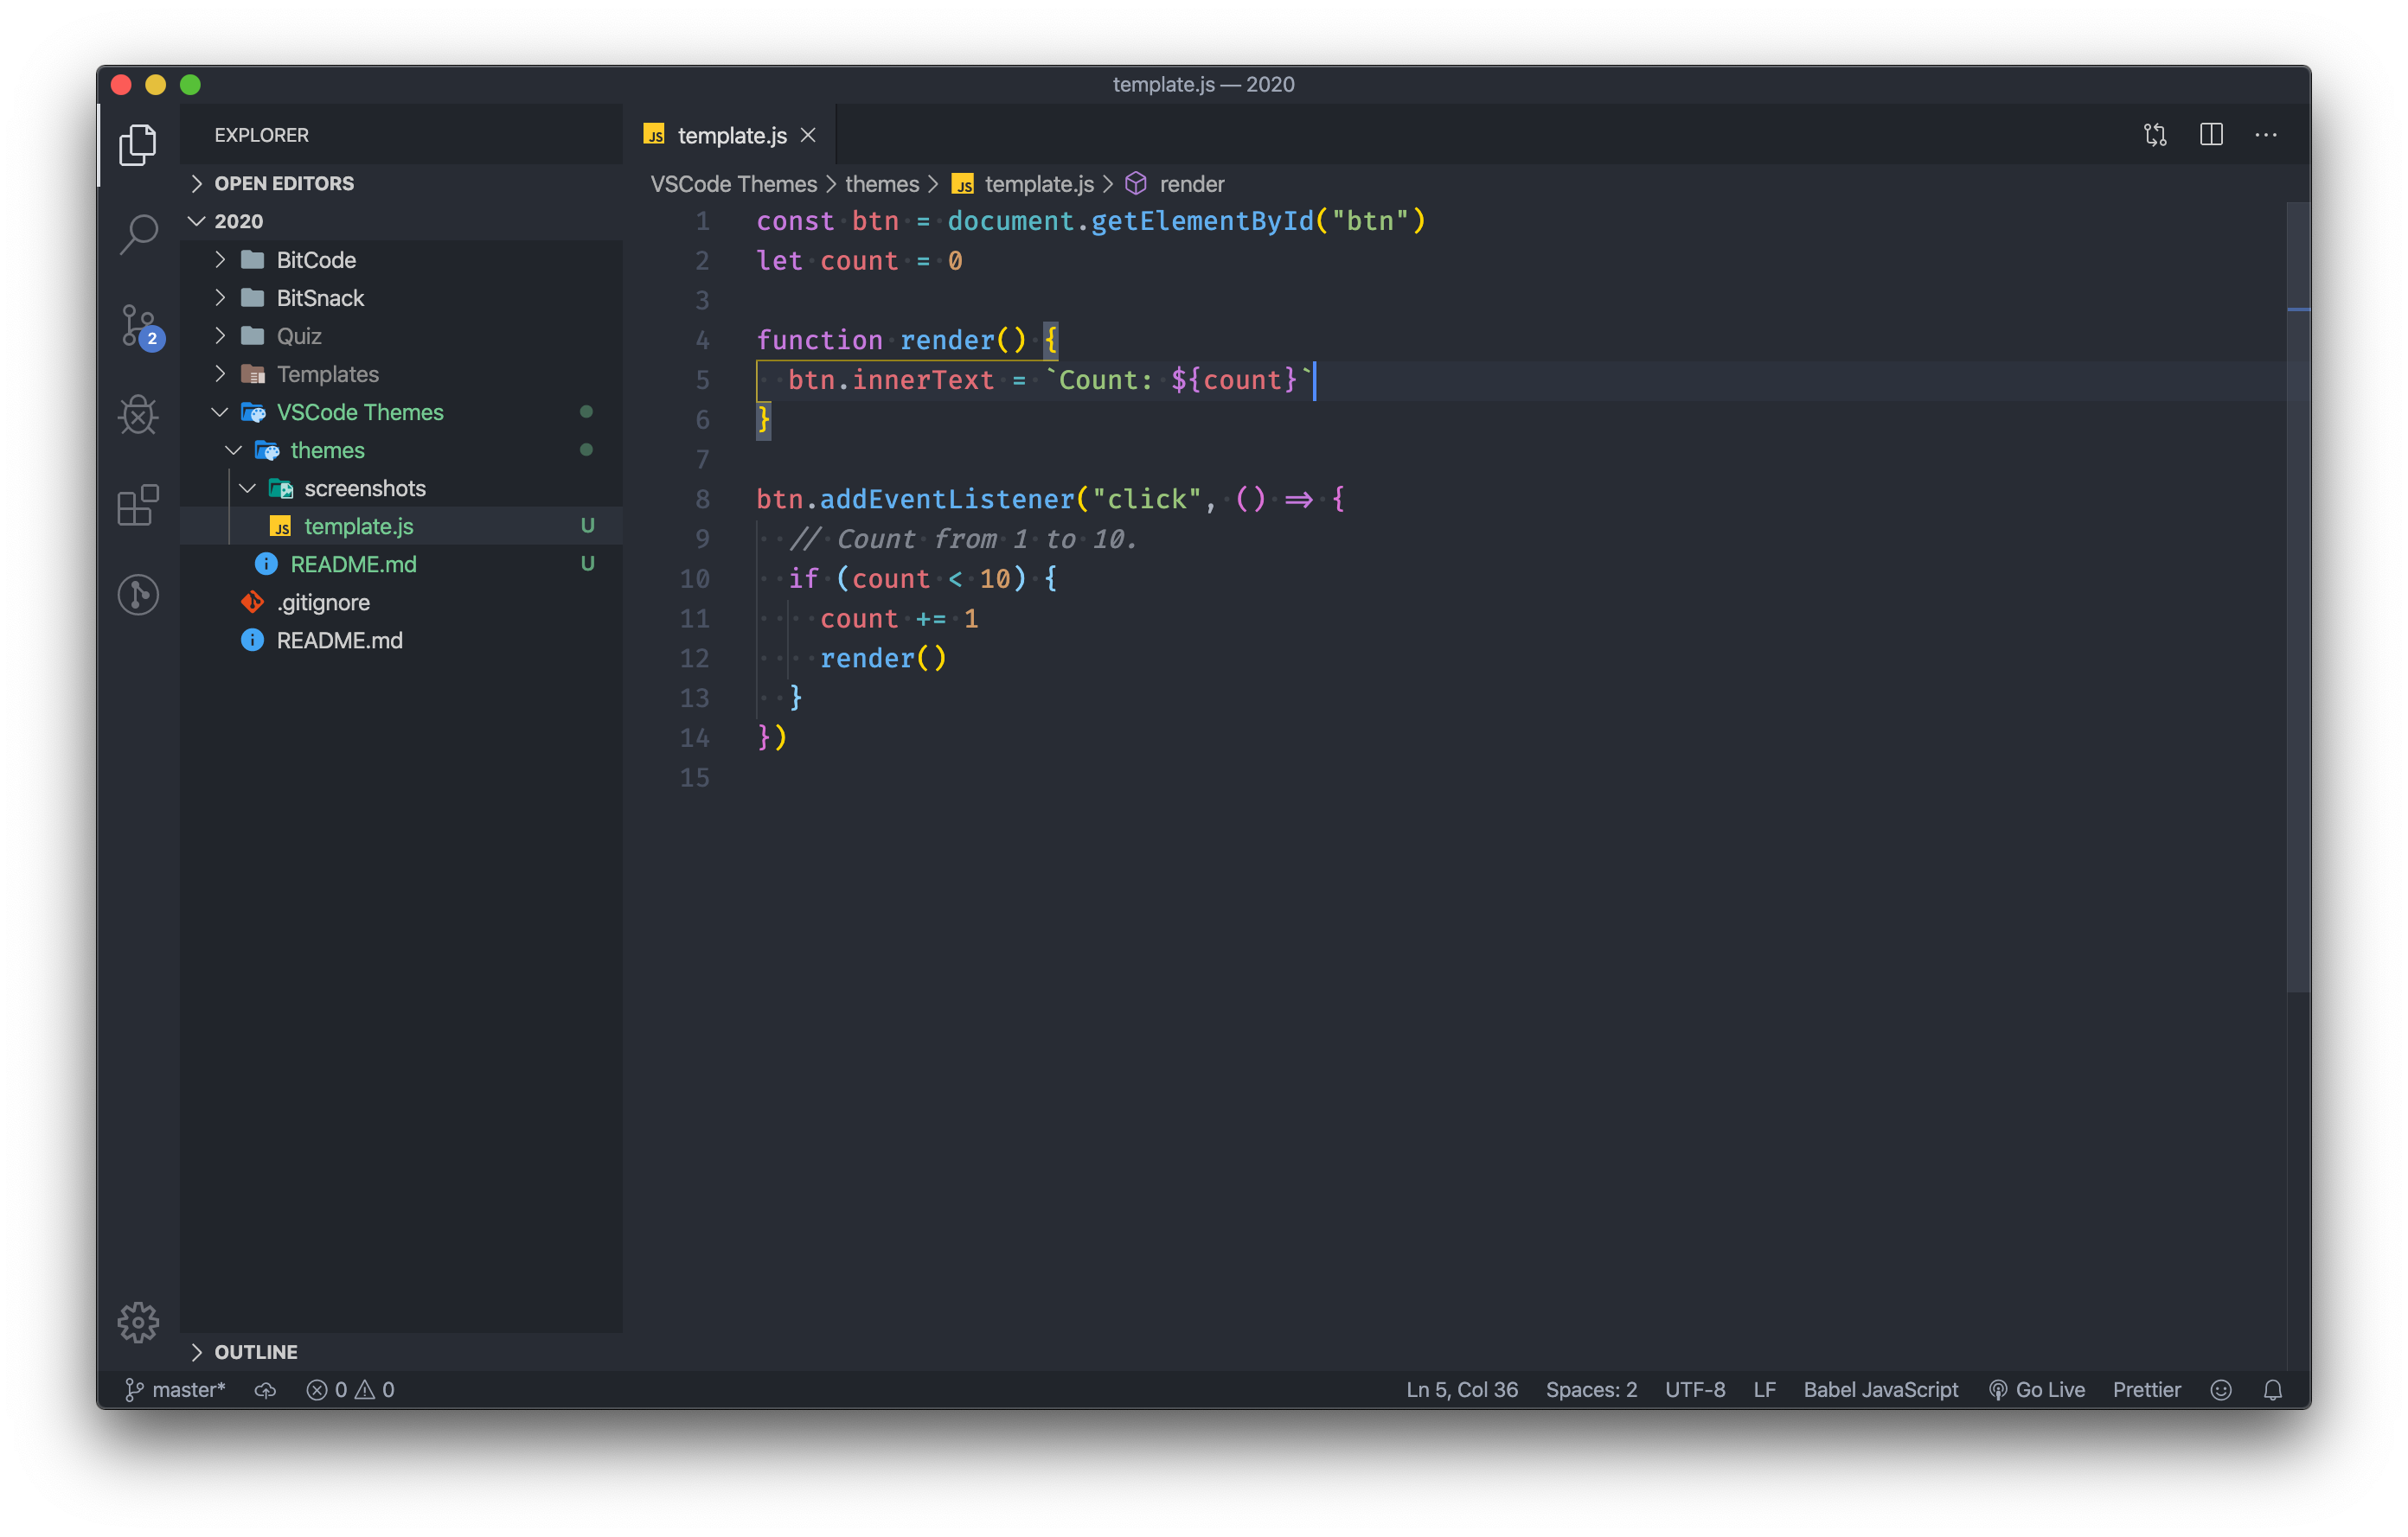Open notifications bell in status bar
This screenshot has height=1537, width=2408.
coord(2272,1390)
